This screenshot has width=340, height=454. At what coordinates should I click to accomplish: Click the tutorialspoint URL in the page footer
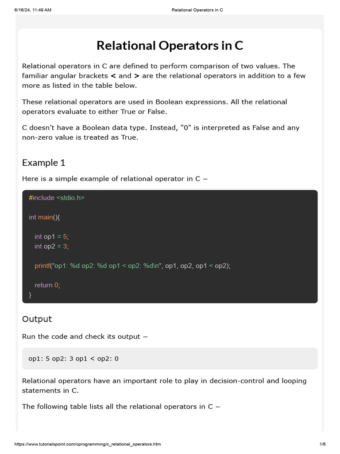click(88, 444)
